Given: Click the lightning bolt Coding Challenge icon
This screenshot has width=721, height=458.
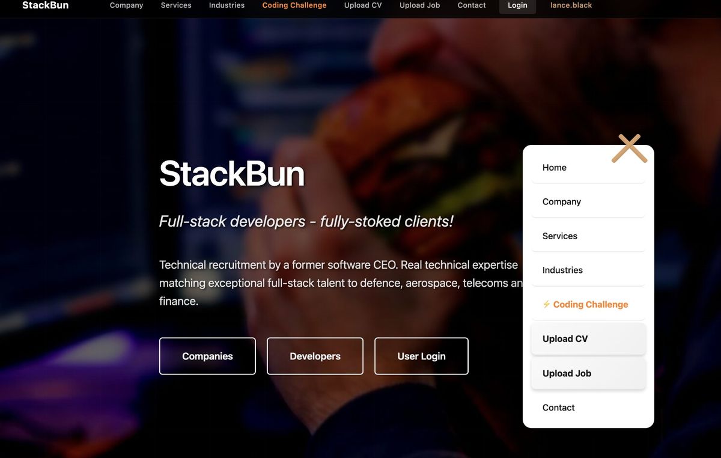Looking at the screenshot, I should [x=546, y=304].
